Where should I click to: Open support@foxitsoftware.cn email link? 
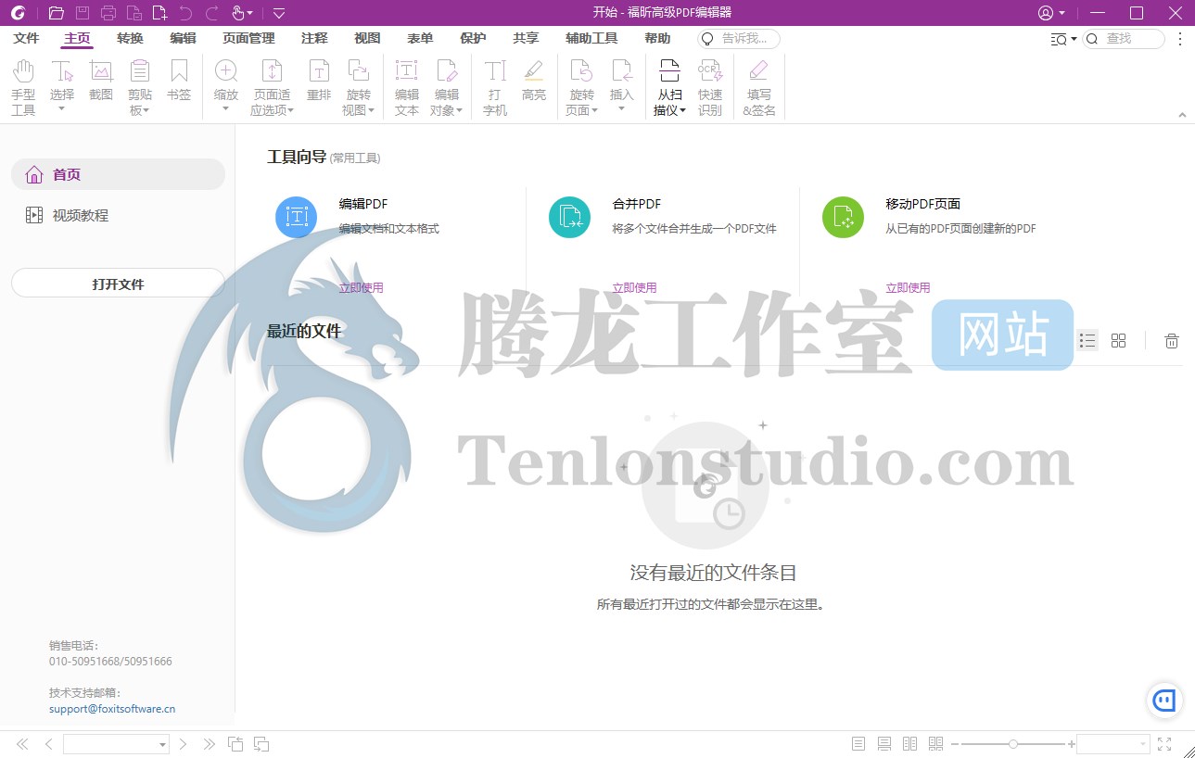pyautogui.click(x=112, y=709)
